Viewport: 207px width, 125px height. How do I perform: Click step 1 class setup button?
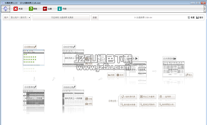click(30, 47)
